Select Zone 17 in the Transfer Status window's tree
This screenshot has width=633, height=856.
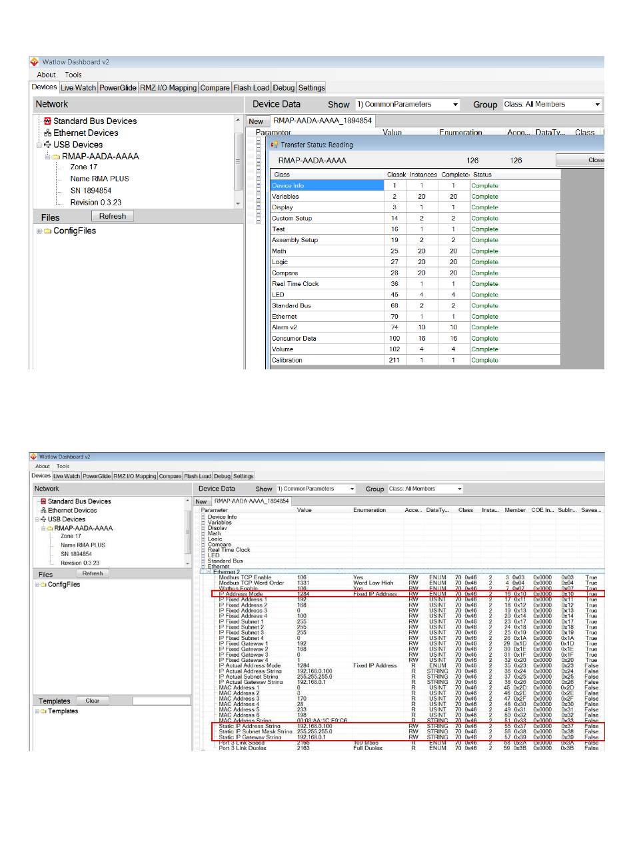pos(85,167)
